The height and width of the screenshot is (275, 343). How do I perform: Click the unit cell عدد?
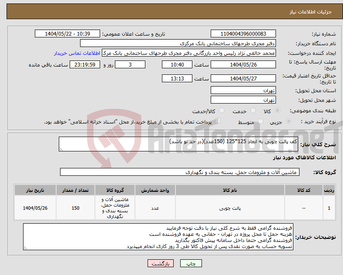pos(155,208)
